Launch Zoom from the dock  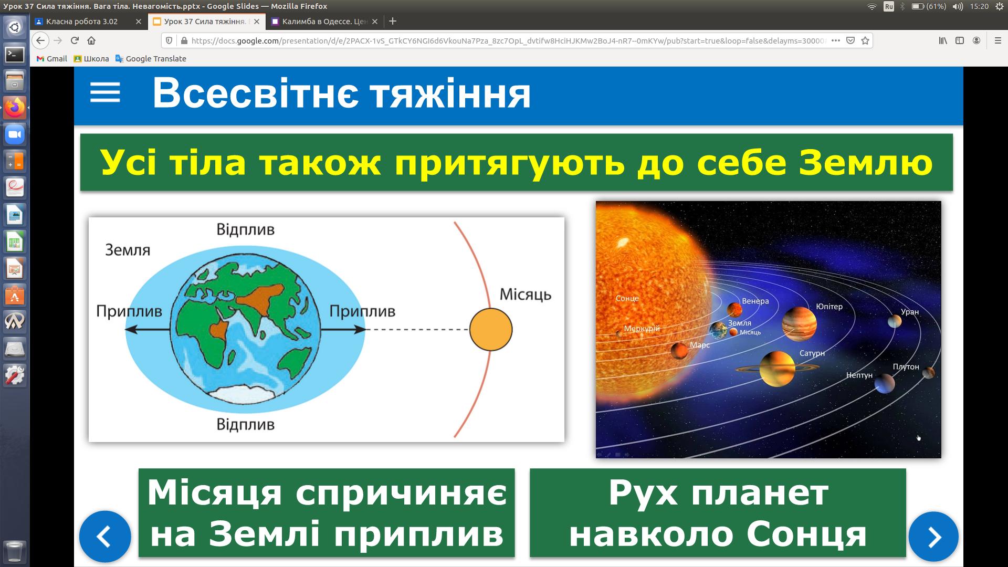(x=15, y=135)
